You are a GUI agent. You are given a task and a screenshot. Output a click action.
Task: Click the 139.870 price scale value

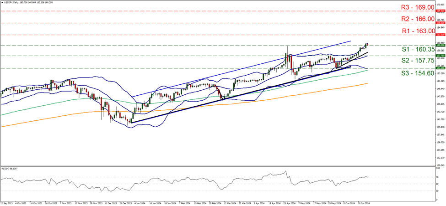click(440, 127)
